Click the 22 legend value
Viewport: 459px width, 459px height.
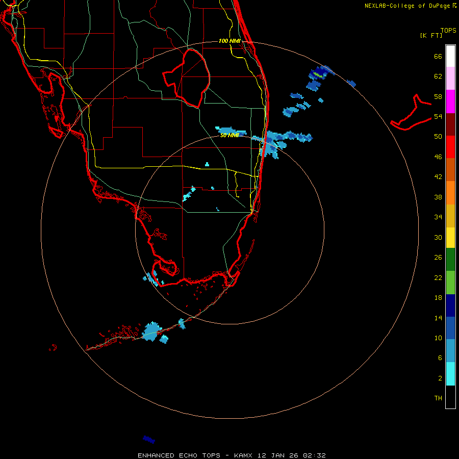438,277
